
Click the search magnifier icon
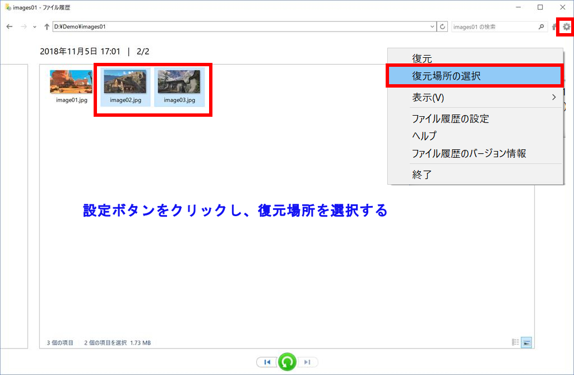tap(541, 27)
